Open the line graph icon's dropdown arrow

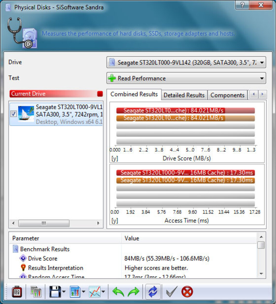(x=103, y=292)
